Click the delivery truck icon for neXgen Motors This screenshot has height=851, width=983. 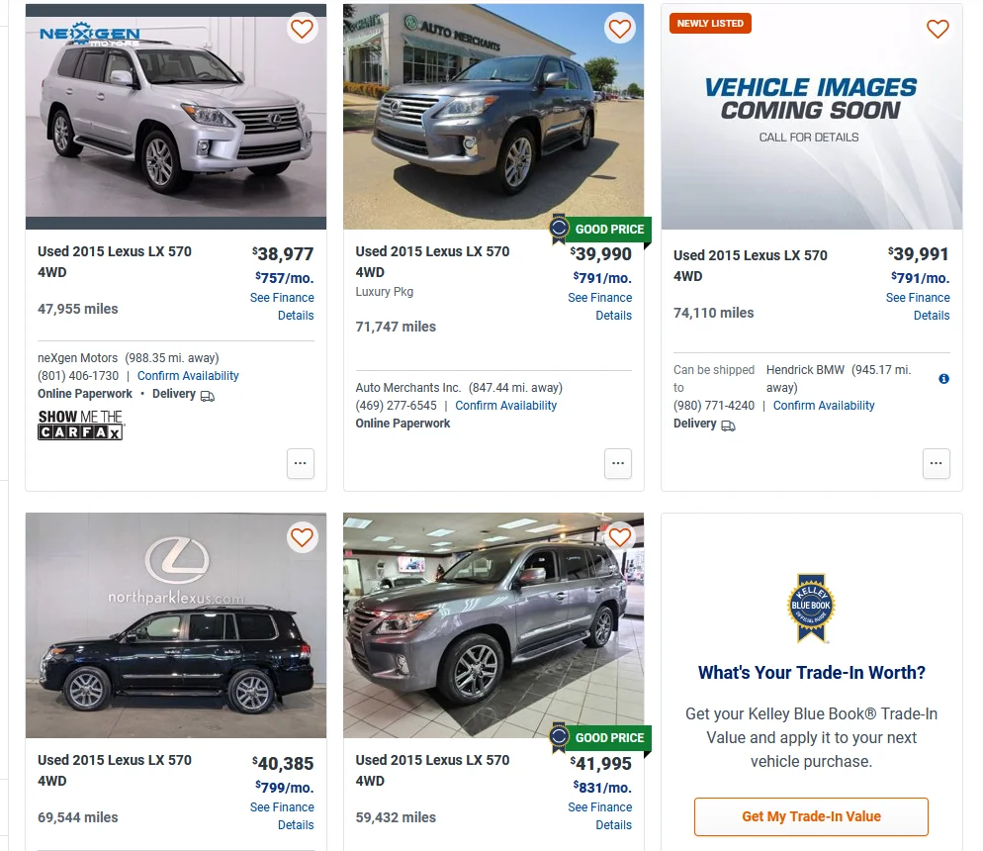click(208, 395)
